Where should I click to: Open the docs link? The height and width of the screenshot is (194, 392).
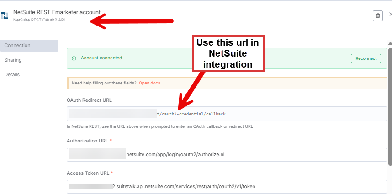click(149, 83)
